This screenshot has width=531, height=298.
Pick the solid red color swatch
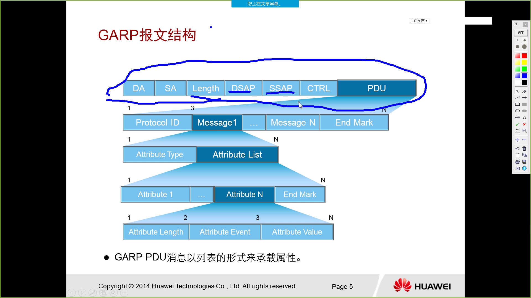[524, 56]
